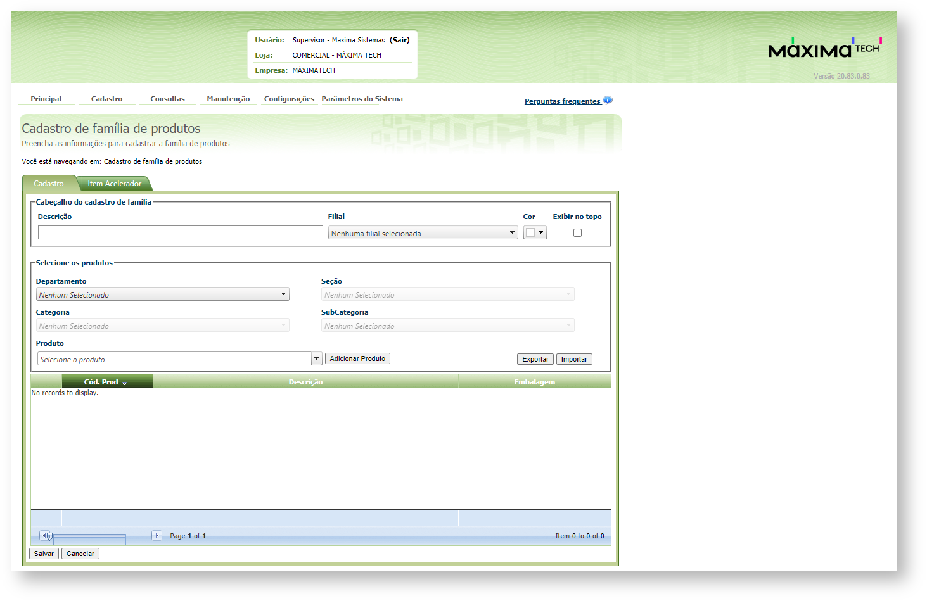Expand the Cor color picker arrow
Viewport: 927px width, 601px height.
pyautogui.click(x=541, y=232)
